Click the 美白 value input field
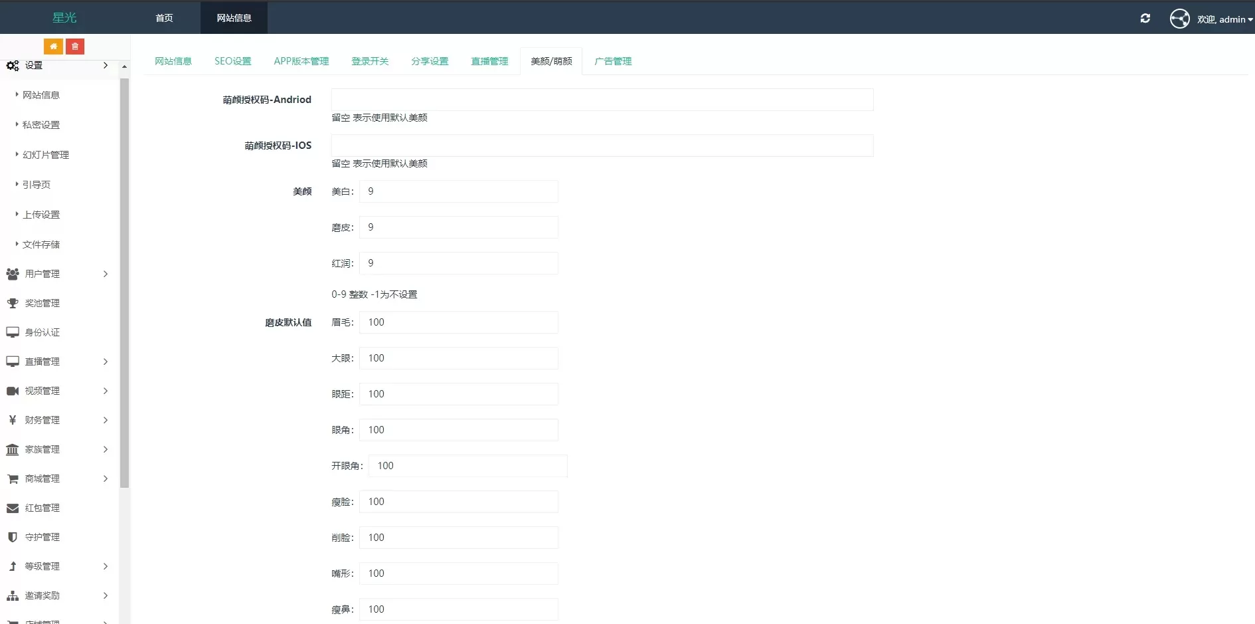The width and height of the screenshot is (1255, 624). (458, 191)
